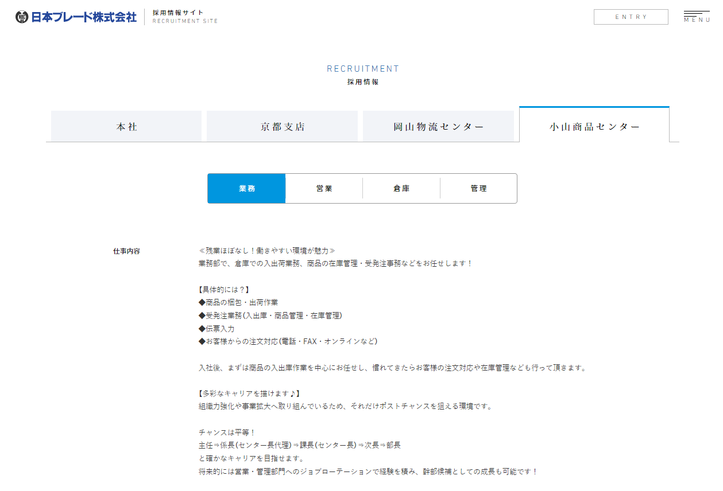Select the 管理 job category

click(478, 189)
